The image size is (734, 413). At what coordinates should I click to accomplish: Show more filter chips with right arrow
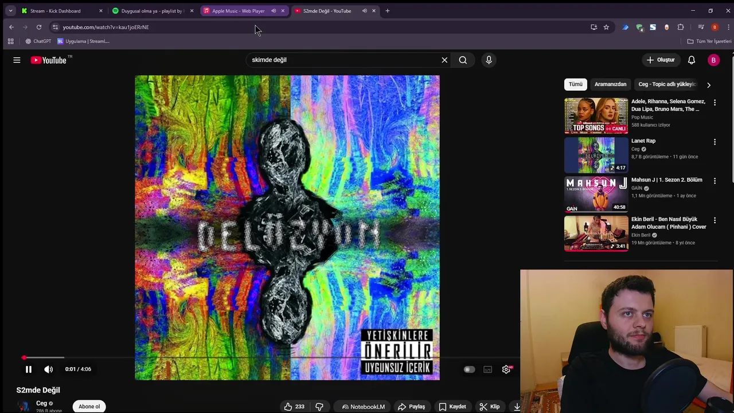[x=709, y=85]
